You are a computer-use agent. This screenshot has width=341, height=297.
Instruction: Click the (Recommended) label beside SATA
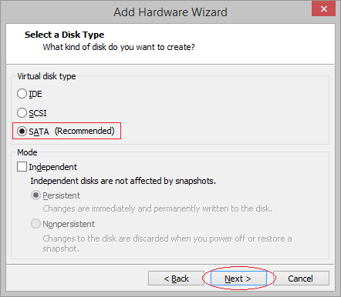coord(84,131)
